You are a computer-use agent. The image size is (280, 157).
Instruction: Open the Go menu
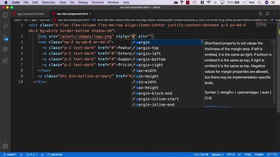72,2
